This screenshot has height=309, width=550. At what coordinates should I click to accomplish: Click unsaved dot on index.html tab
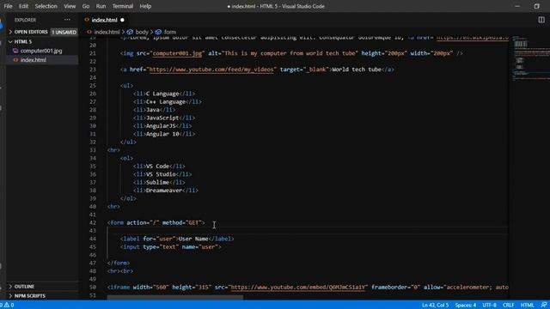[122, 20]
